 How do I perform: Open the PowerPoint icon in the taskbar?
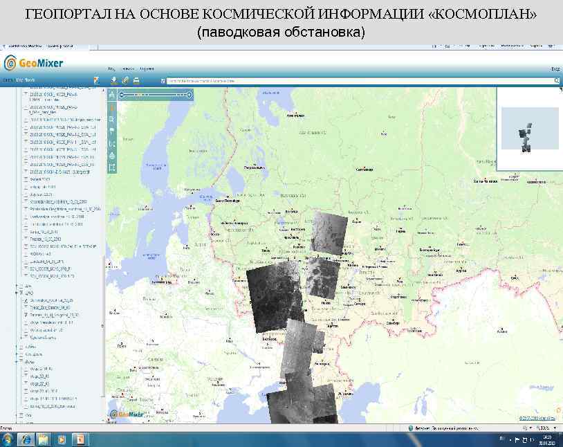coord(79,440)
